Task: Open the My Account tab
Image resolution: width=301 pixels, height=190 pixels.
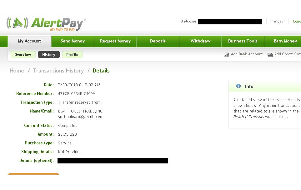Action: (x=30, y=41)
